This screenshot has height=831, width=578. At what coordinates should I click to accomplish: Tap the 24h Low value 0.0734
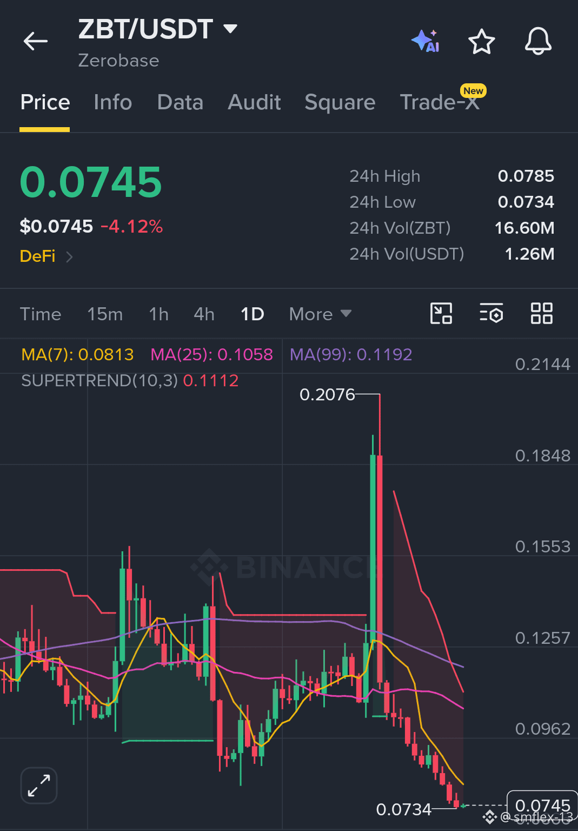526,202
